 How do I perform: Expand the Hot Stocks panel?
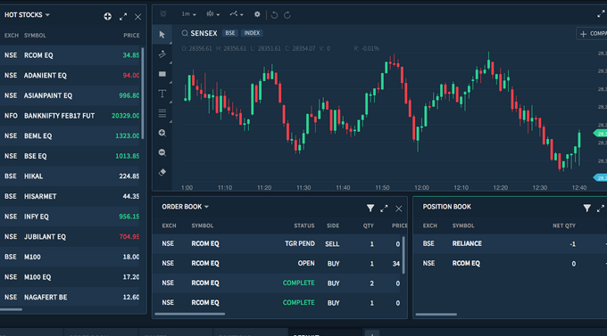[123, 17]
